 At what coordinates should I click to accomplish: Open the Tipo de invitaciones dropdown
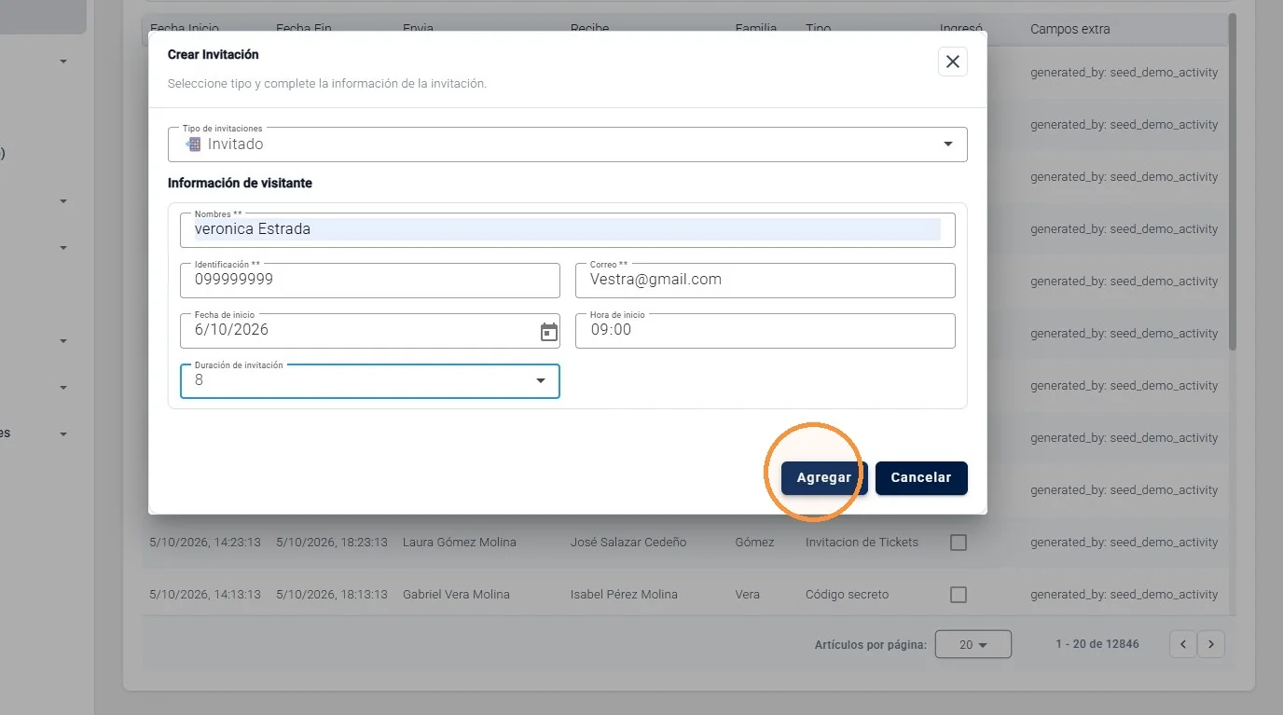pos(568,144)
